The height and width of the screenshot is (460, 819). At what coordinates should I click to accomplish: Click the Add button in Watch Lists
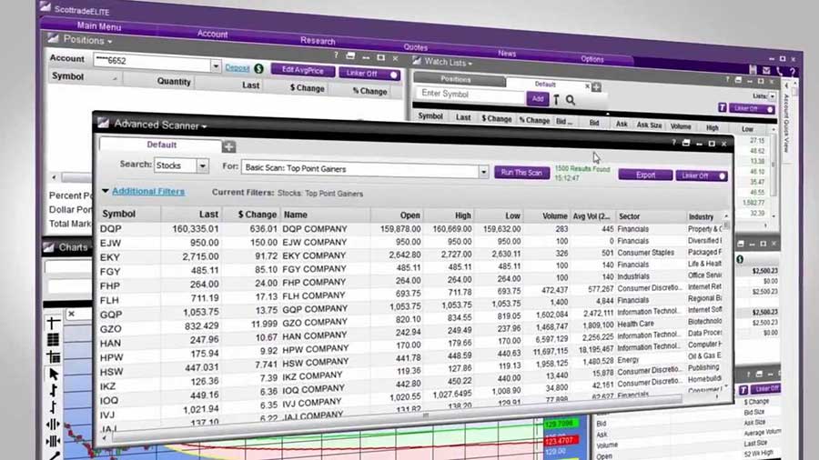[x=538, y=98]
